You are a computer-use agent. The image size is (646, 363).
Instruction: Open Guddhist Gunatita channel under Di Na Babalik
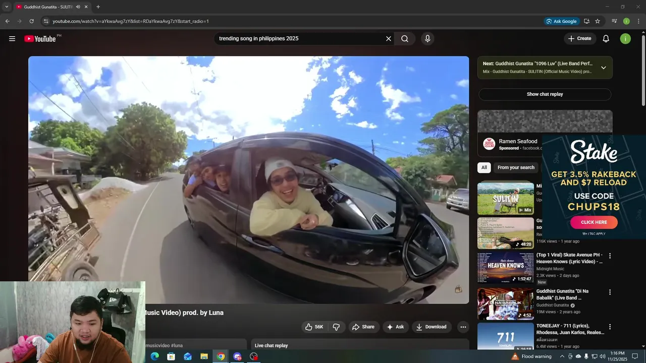[553, 305]
